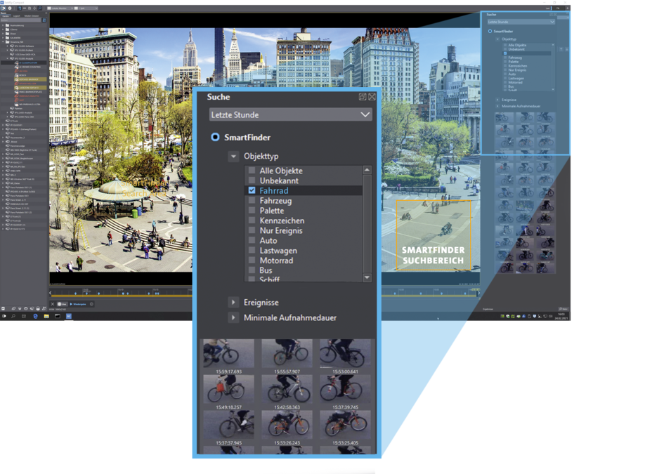Open Task View from the taskbar

coord(24,316)
